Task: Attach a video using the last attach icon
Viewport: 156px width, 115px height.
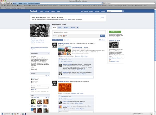Action: (66, 36)
